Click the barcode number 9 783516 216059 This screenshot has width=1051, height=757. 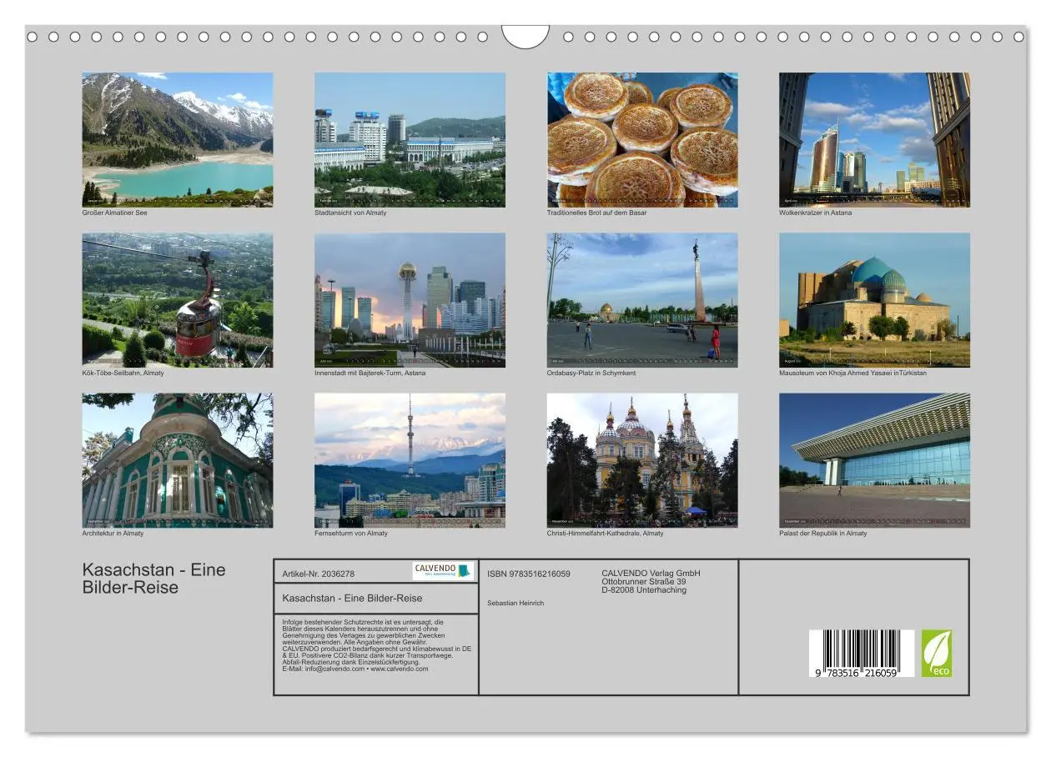click(857, 673)
